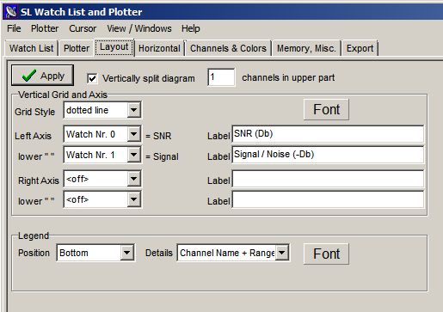Click the Apply button with green checkmark
Viewport: 443px width, 312px height.
point(42,76)
